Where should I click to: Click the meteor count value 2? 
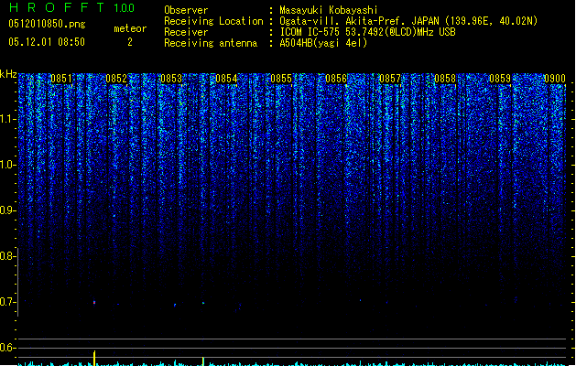point(130,42)
